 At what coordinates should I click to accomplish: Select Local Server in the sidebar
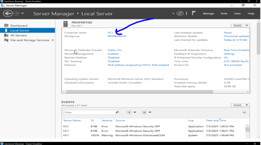click(x=27, y=31)
